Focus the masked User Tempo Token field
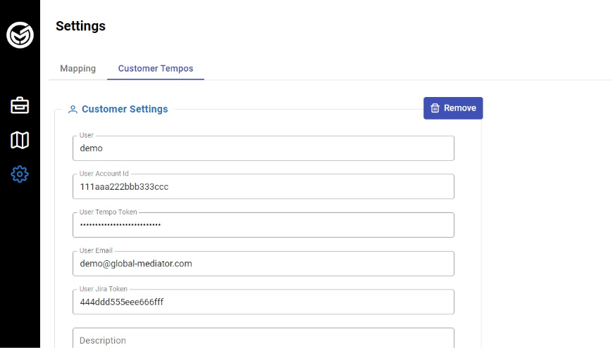613x348 pixels. click(x=263, y=225)
